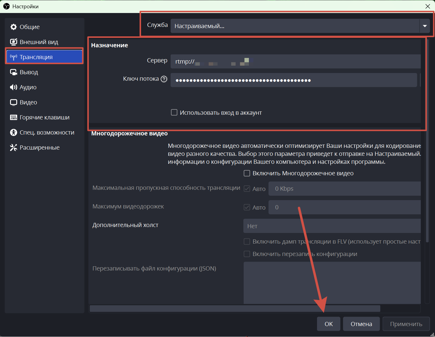435x337 pixels.
Task: Click the monitor icon for Видео
Action: click(13, 102)
